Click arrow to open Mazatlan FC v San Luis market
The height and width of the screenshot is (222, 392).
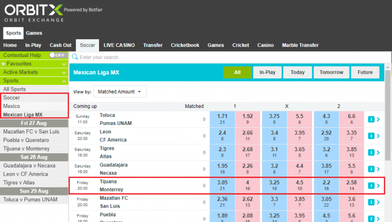pyautogui.click(x=378, y=202)
